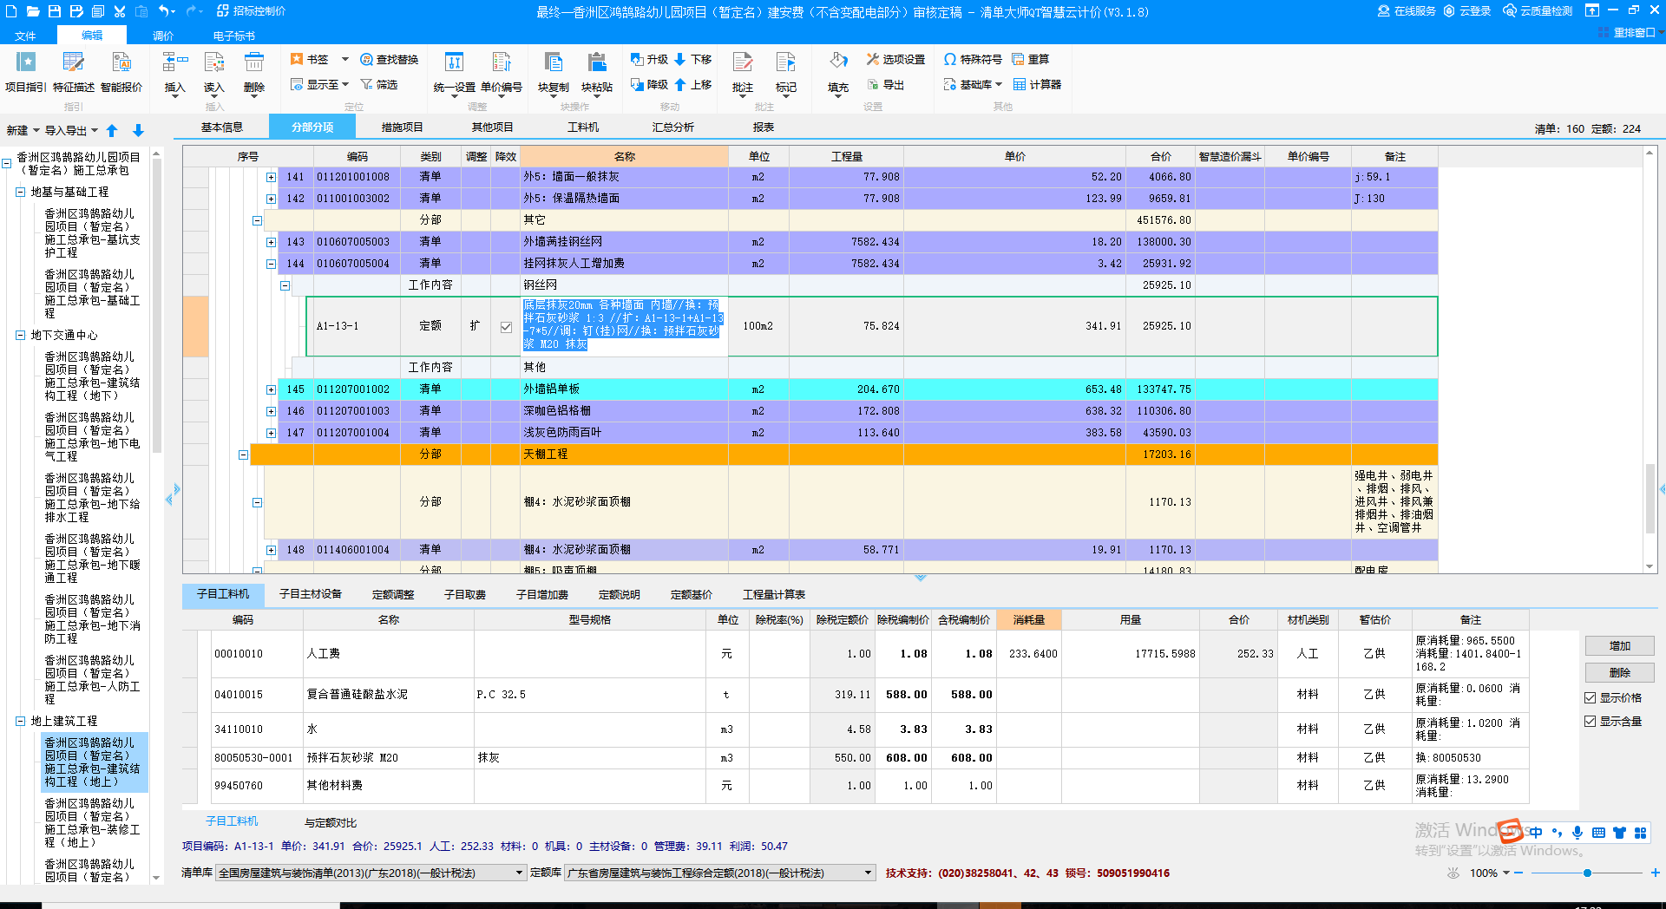The width and height of the screenshot is (1666, 909).
Task: Click 上移 move up arrow
Action: tap(693, 84)
